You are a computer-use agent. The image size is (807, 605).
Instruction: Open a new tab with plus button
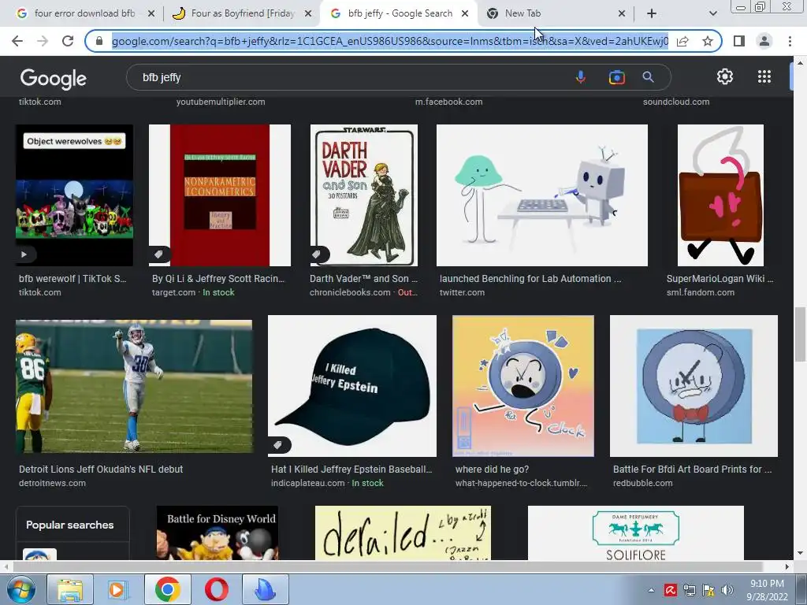tap(652, 13)
